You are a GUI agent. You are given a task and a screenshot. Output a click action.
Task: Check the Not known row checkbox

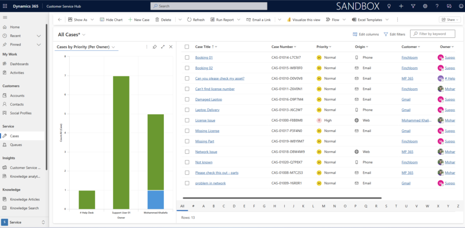(x=187, y=162)
